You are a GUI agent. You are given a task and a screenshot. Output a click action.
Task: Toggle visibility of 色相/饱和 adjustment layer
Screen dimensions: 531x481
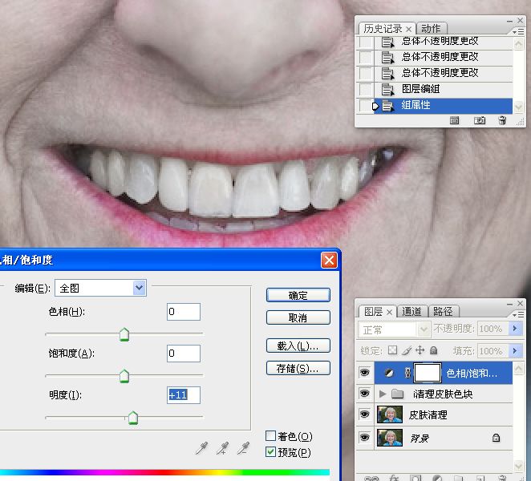tap(365, 373)
